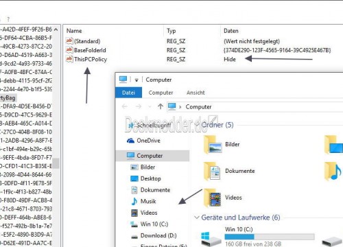The width and height of the screenshot is (343, 247).
Task: Go back in Explorer navigation
Action: 125,106
